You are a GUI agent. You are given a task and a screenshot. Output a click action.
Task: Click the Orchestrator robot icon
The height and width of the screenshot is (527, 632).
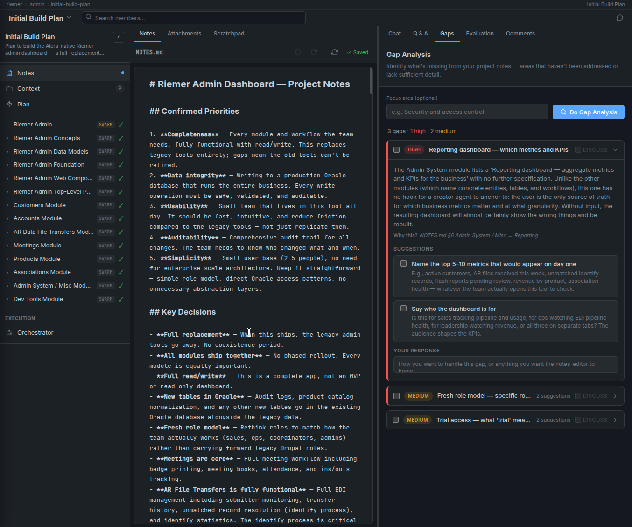[9, 332]
